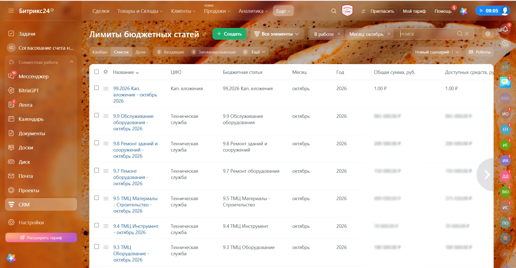Click the Пригласить button

click(x=382, y=11)
